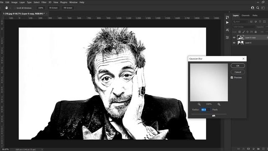This screenshot has height=151, width=268.
Task: Open the View menu
Action: click(56, 3)
